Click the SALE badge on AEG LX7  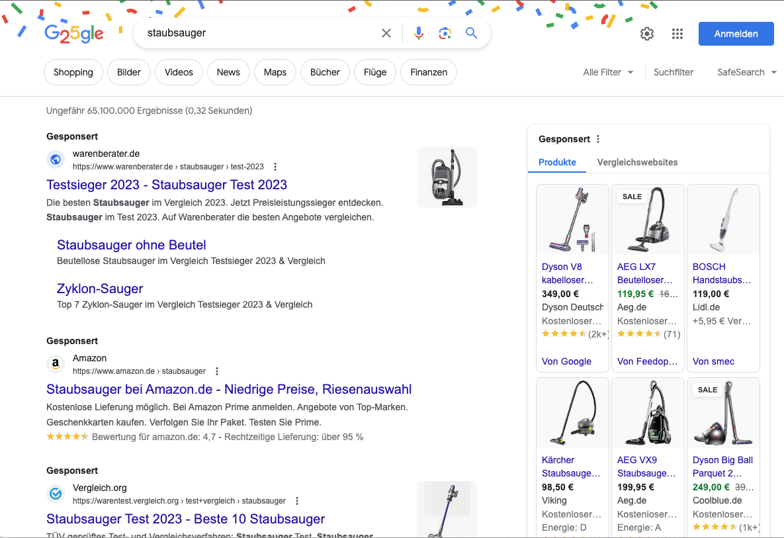tap(632, 197)
